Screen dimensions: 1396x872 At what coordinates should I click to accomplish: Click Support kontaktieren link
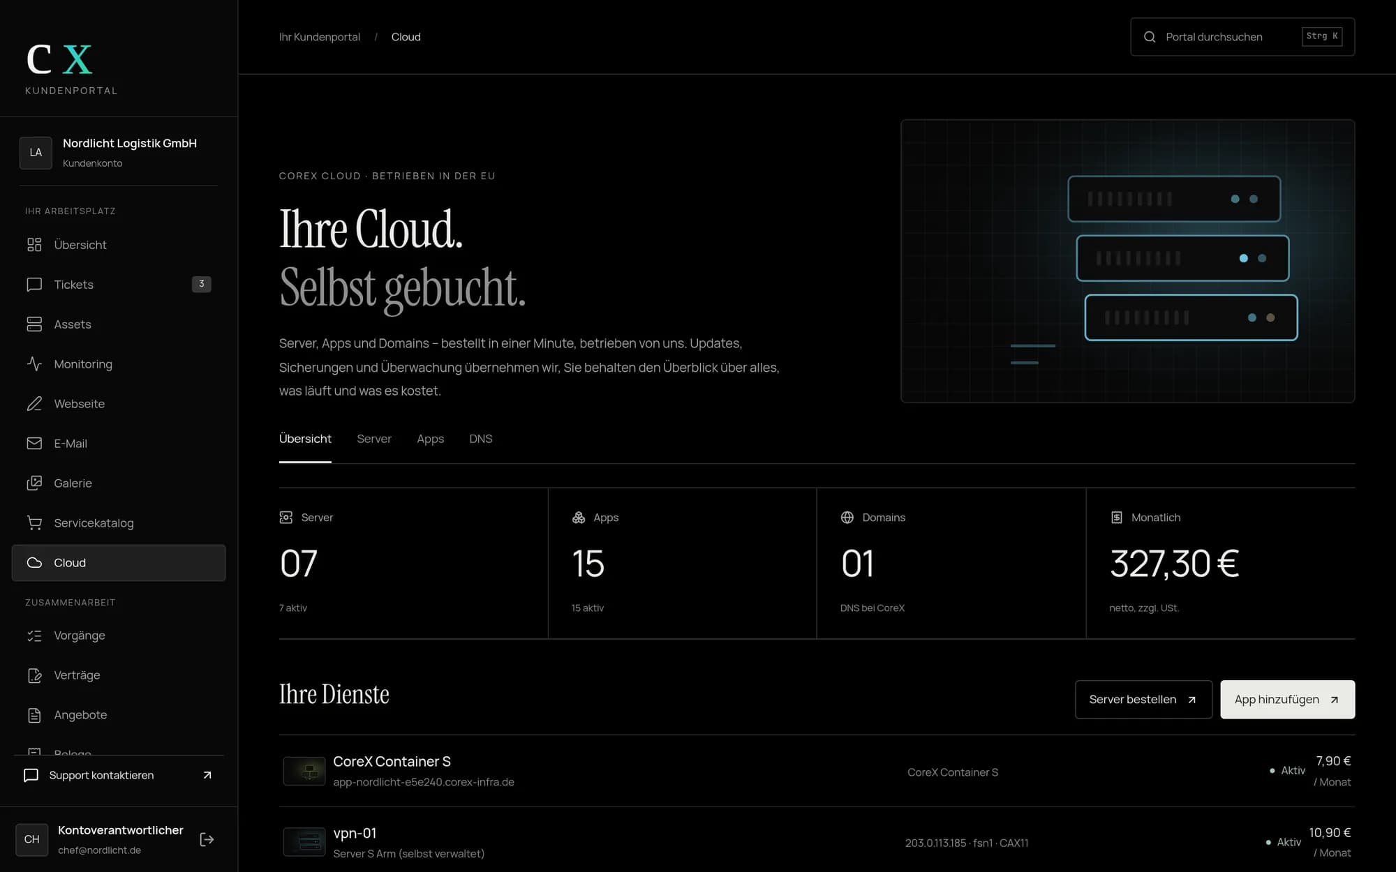point(119,775)
